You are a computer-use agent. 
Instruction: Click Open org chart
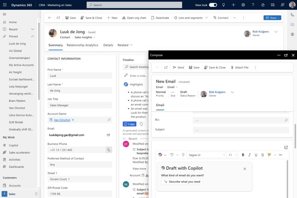134,18
